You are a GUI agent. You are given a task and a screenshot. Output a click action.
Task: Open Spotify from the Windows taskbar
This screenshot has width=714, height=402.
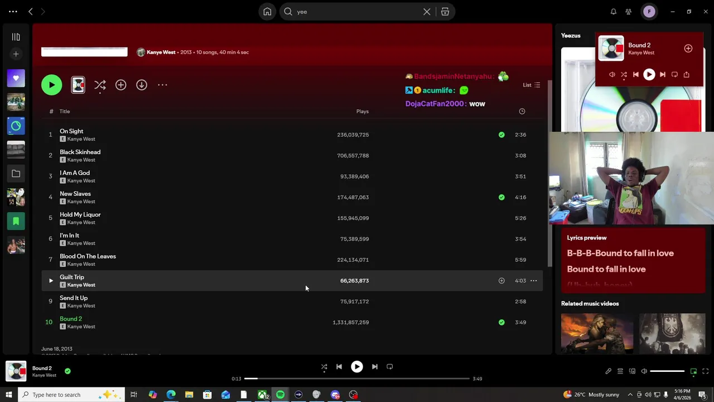[280, 395]
